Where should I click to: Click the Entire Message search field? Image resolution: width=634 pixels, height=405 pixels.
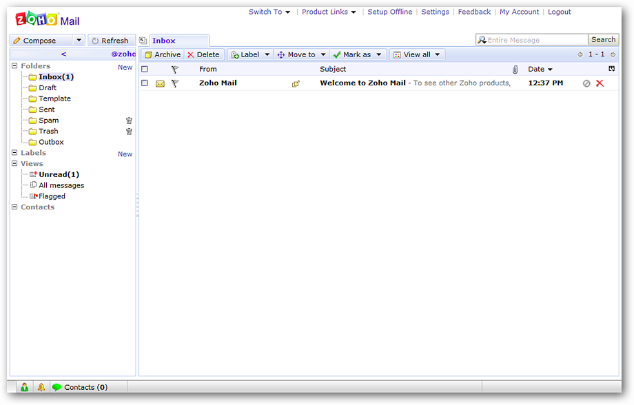tap(536, 40)
